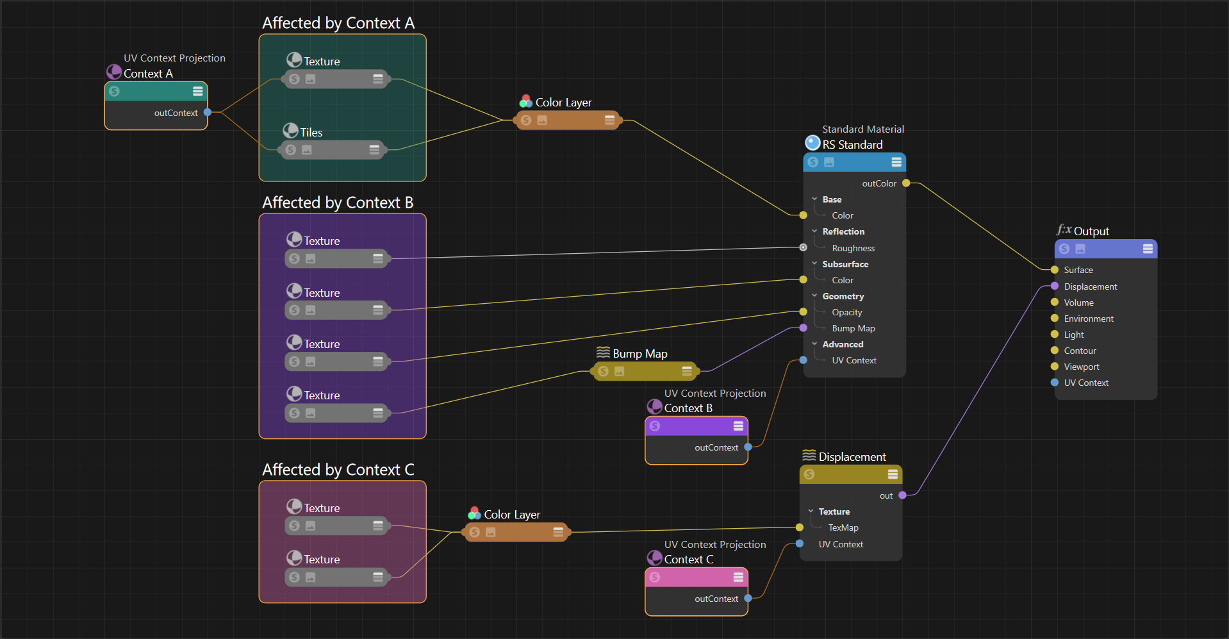Select the Affected by Context C group title
Image resolution: width=1229 pixels, height=639 pixels.
[338, 470]
